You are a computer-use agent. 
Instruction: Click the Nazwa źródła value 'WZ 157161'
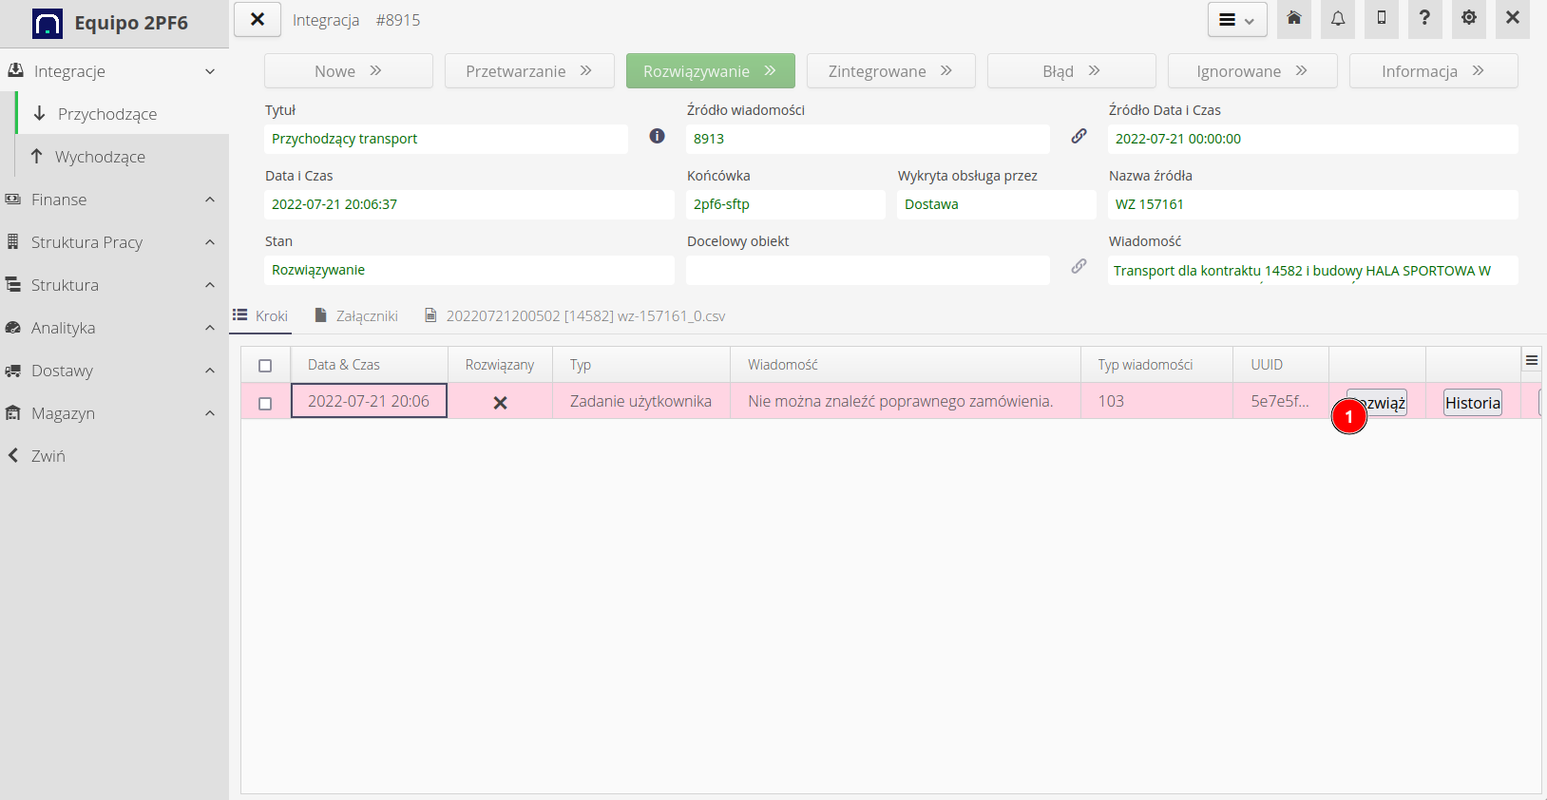pos(1312,204)
